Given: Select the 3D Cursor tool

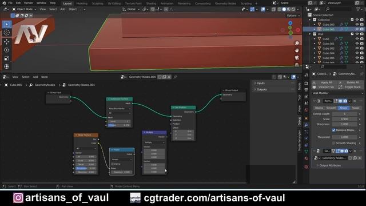Looking at the screenshot, I should (7, 33).
